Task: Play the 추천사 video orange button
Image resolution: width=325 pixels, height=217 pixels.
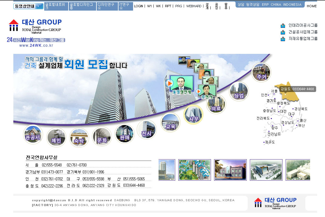Action: tap(198, 91)
